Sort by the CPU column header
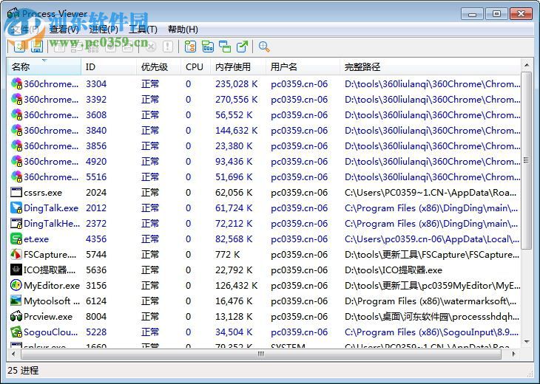 tap(195, 66)
